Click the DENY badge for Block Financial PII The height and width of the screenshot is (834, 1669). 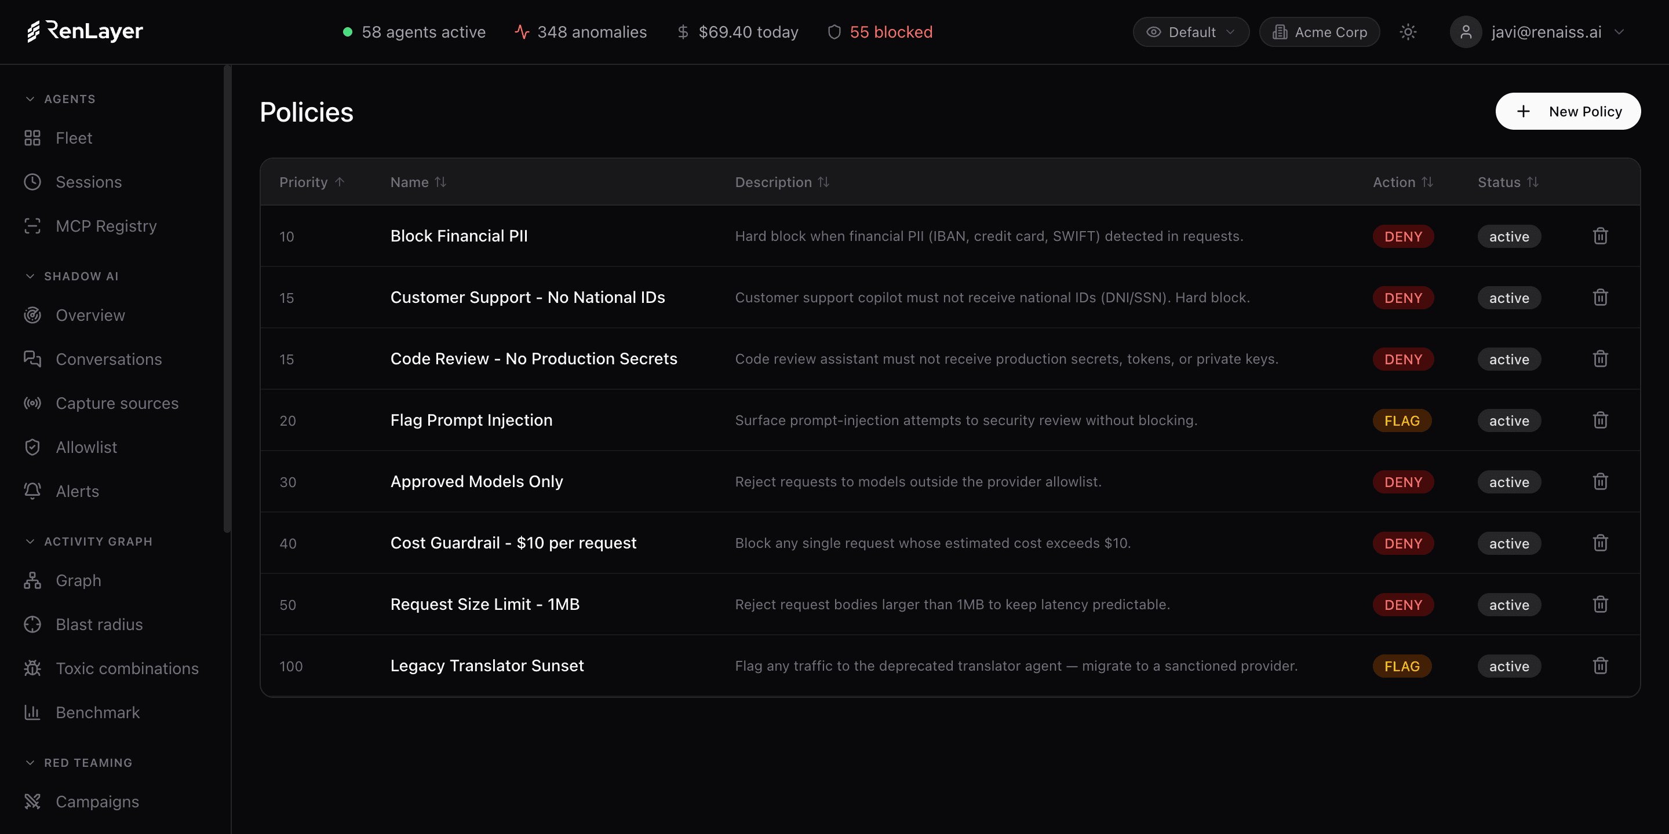pos(1404,236)
